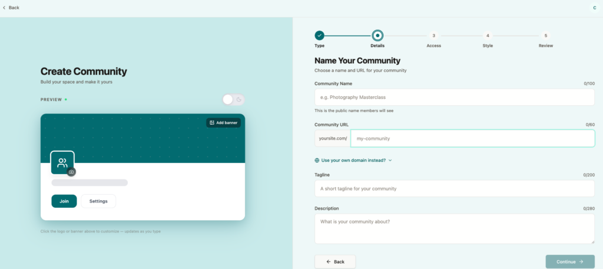
Task: Click the camera icon on the community logo
Action: [x=71, y=172]
